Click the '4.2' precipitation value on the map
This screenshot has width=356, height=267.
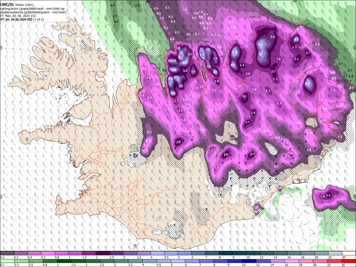[233, 65]
